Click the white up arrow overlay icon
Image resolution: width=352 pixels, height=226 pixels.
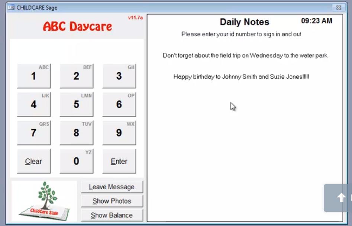(x=341, y=197)
